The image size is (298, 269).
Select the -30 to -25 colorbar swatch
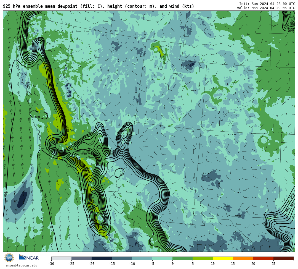(61, 258)
